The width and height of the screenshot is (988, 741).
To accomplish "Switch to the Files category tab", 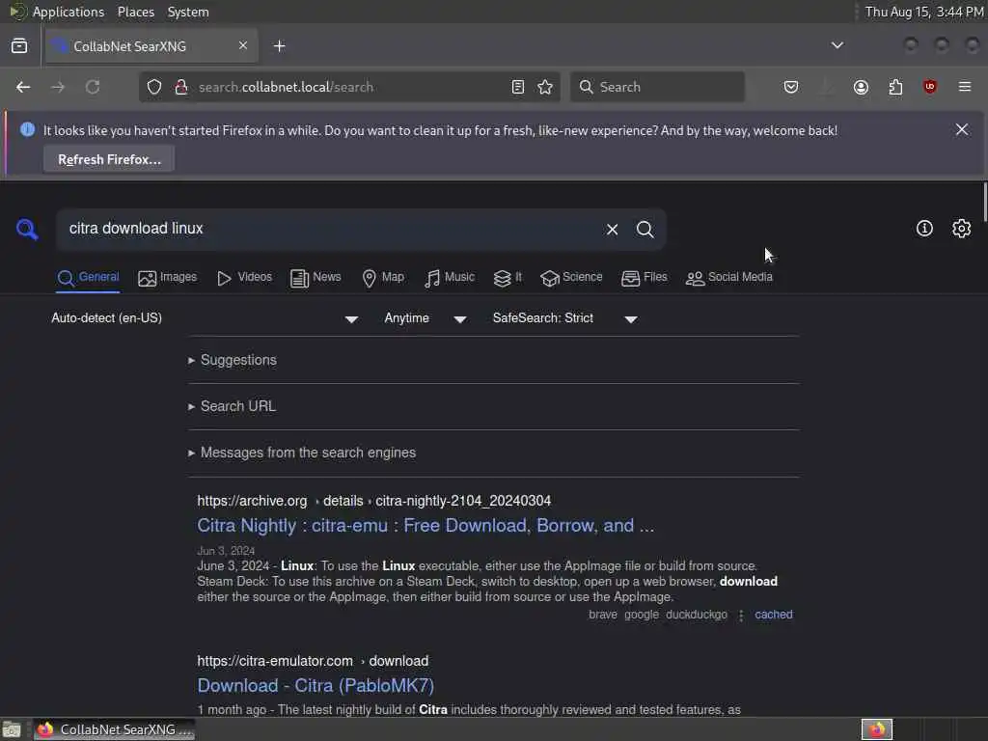I will (x=644, y=277).
